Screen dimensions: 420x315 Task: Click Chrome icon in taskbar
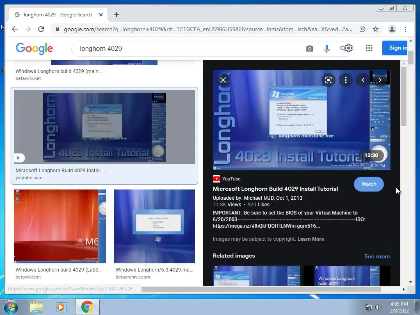87,307
